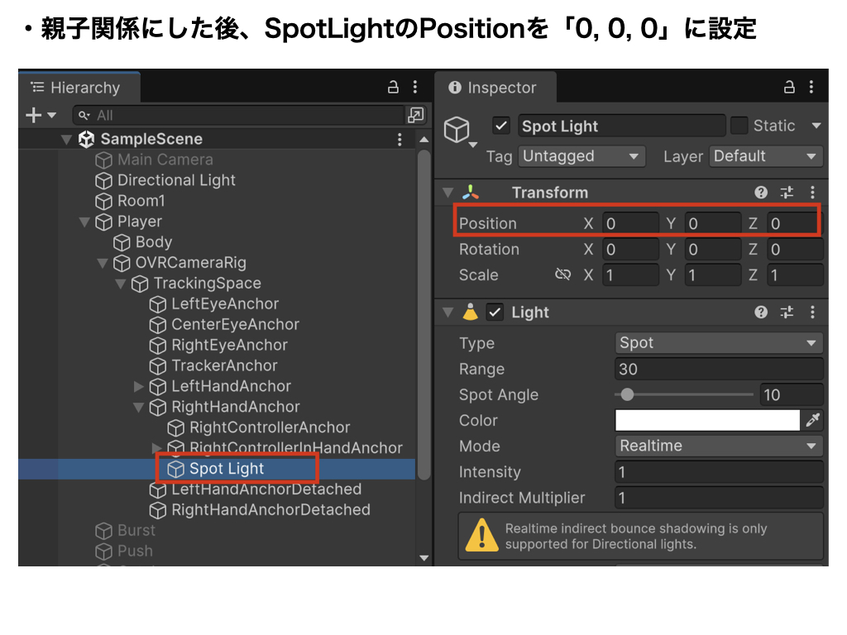Click the white Light Color swatch
Screen dimensions: 847x635
point(707,421)
